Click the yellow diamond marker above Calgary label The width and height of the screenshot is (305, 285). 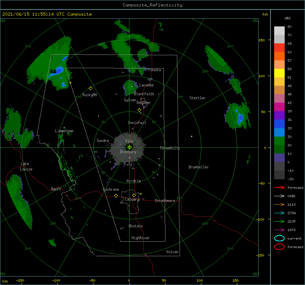tap(134, 195)
